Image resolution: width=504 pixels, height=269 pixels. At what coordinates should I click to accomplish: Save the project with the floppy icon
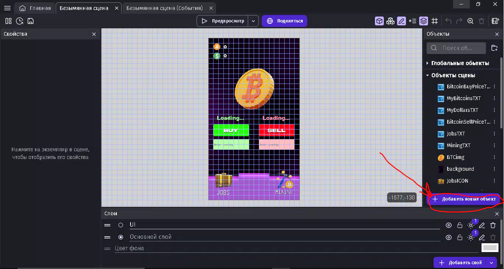coord(31,21)
